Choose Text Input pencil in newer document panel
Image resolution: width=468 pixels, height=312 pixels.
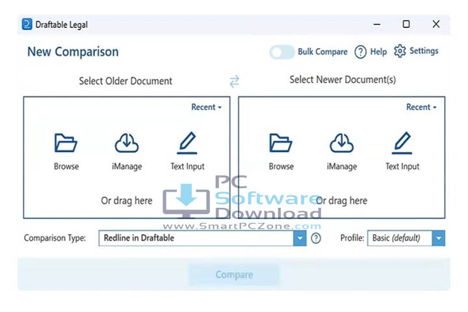click(x=402, y=143)
